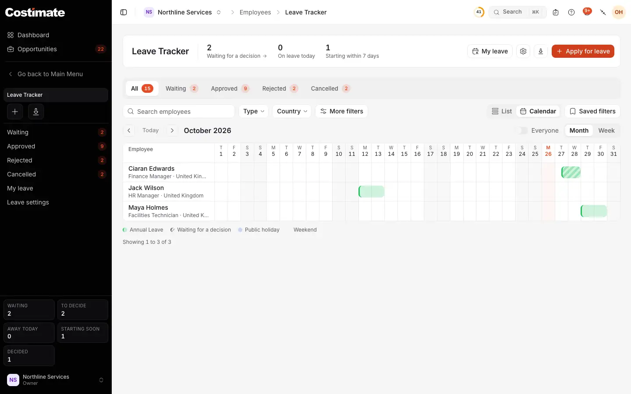631x394 pixels.
Task: Open Opportunities in the sidebar
Action: tap(56, 49)
